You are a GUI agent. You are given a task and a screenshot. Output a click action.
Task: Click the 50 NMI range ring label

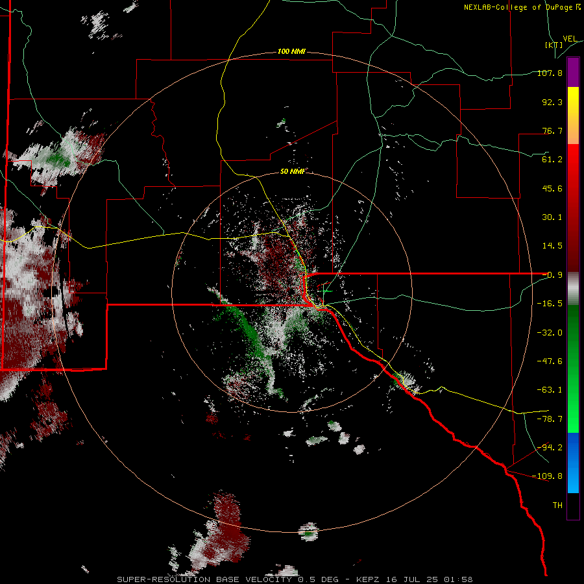293,171
